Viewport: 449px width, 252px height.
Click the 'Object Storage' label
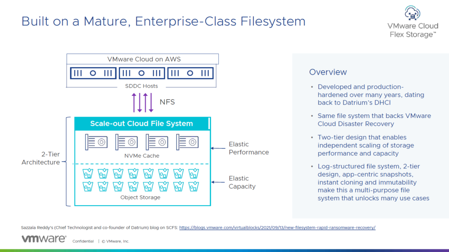[140, 197]
